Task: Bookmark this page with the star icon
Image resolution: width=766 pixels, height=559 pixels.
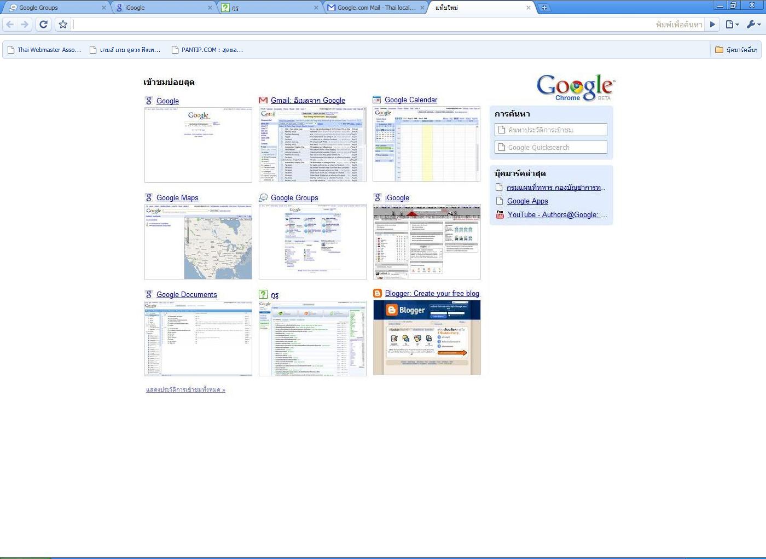Action: (63, 24)
